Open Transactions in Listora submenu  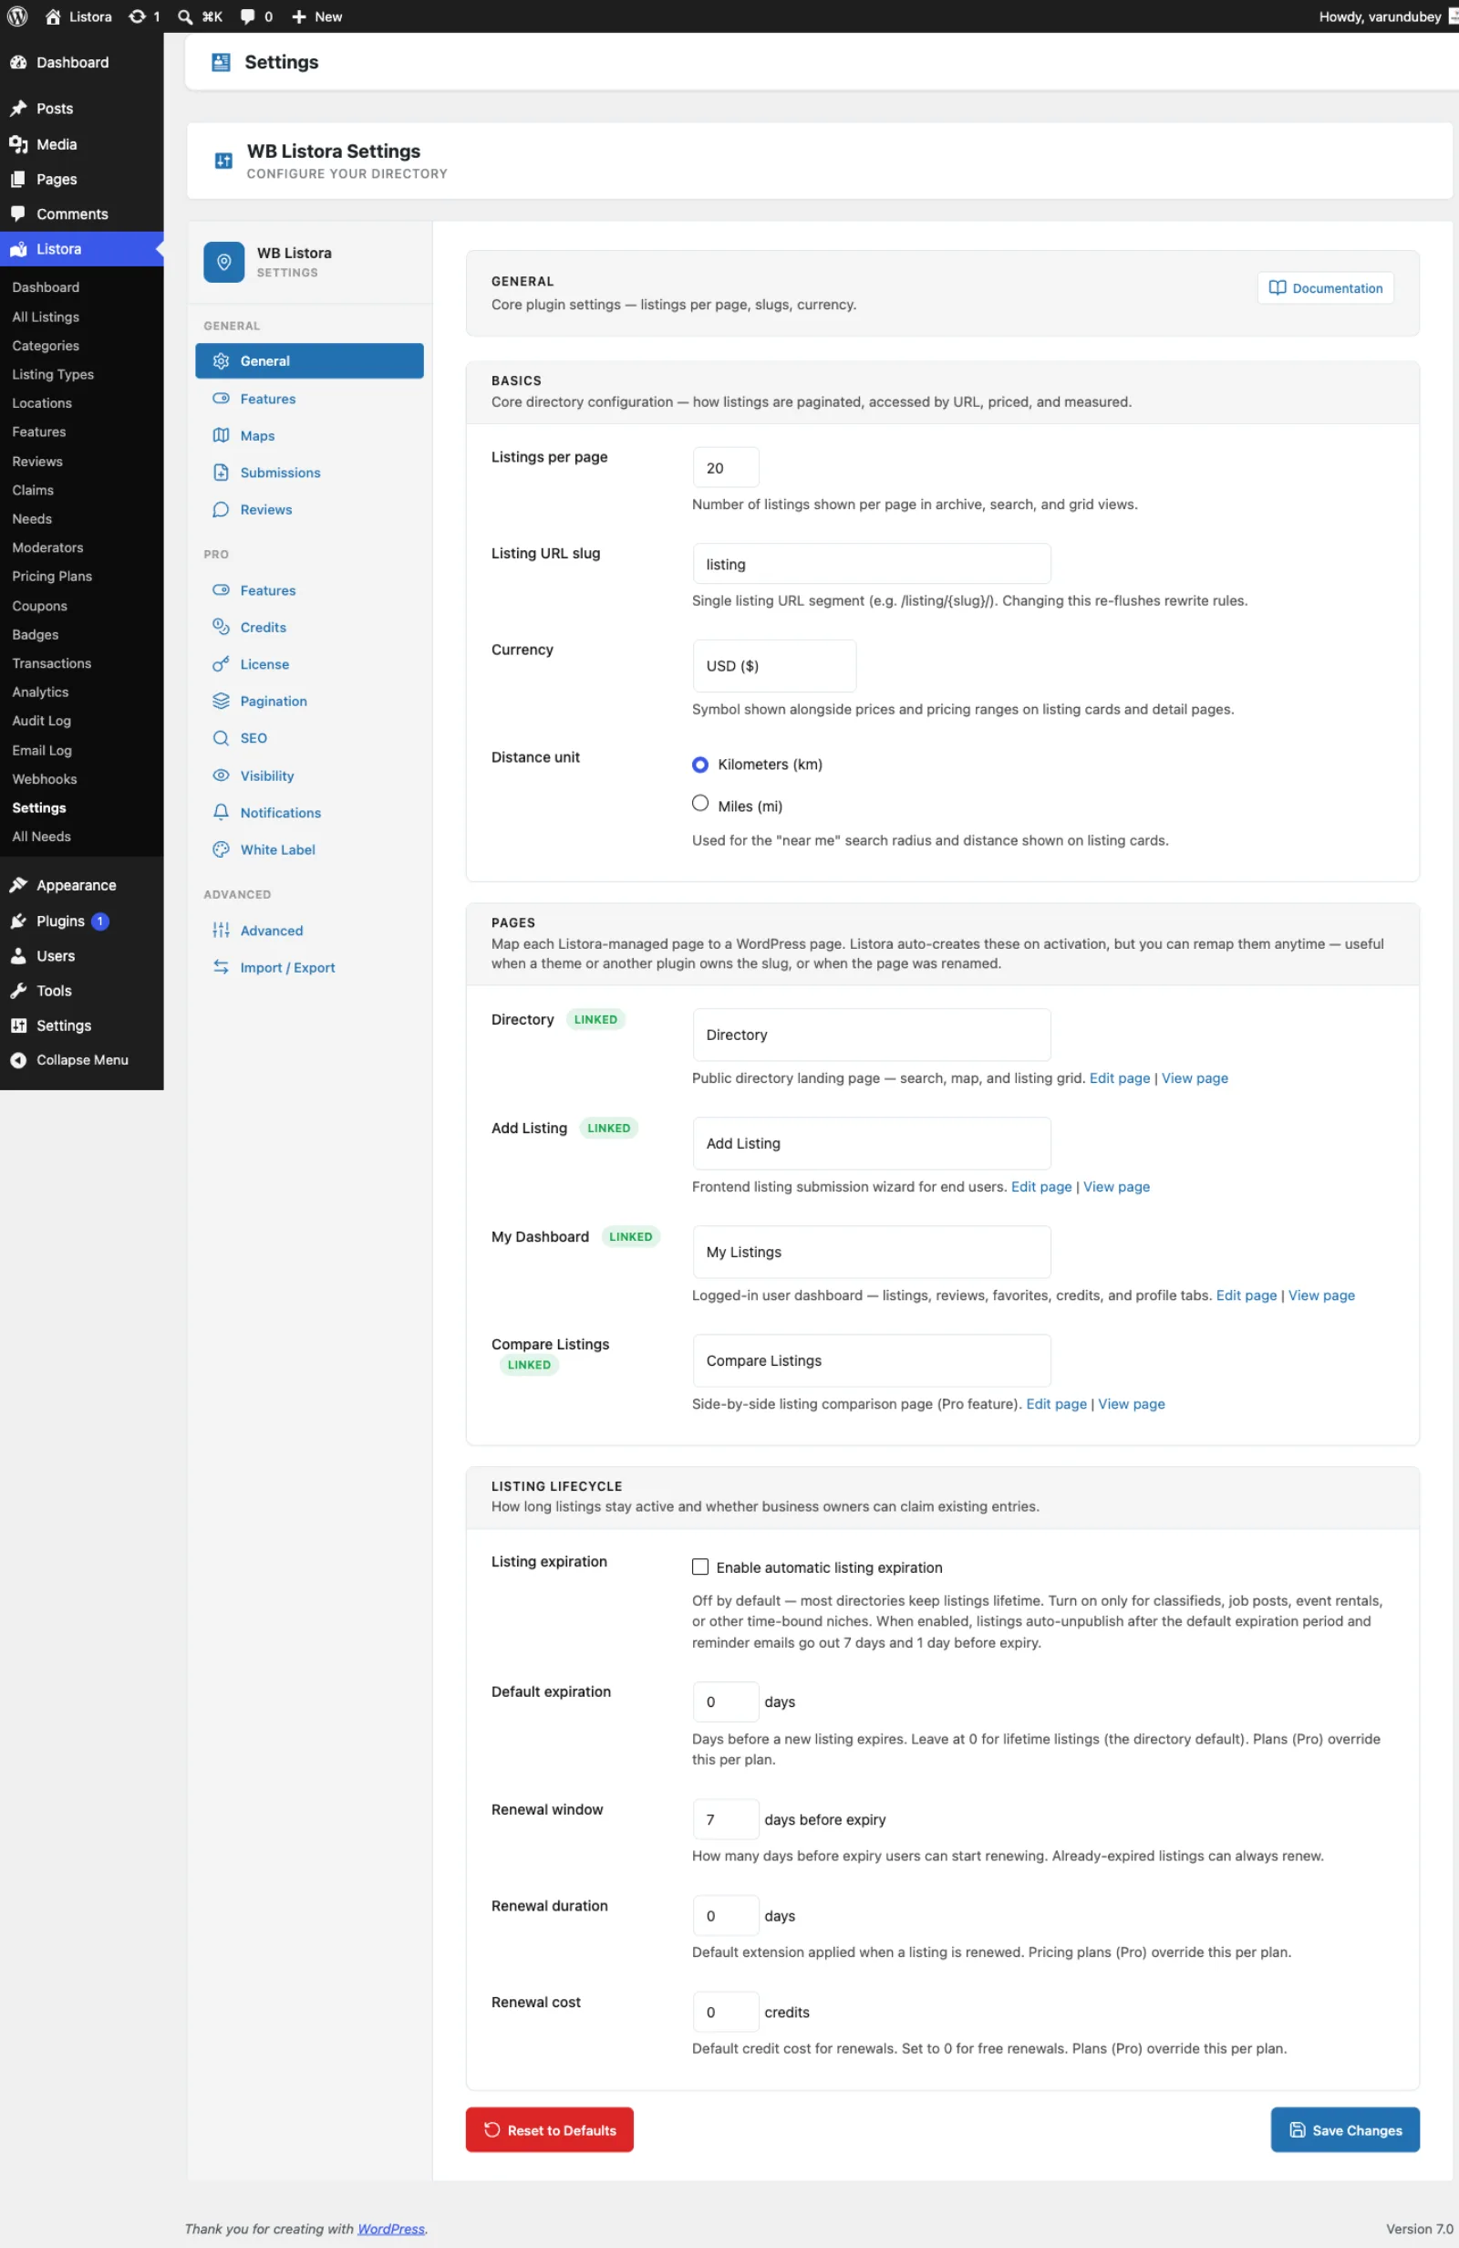(52, 663)
